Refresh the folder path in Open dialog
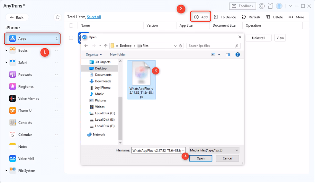The image size is (315, 183). 181,46
